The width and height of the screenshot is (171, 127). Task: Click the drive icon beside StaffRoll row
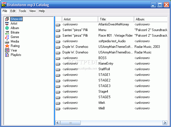pyautogui.click(x=58, y=70)
